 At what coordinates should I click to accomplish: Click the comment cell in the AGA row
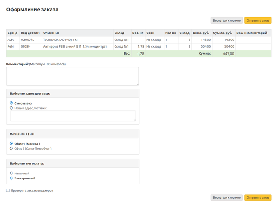point(253,40)
